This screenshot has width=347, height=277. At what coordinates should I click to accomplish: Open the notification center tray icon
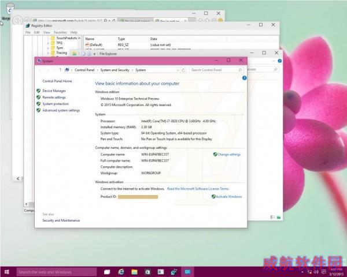tap(324, 272)
